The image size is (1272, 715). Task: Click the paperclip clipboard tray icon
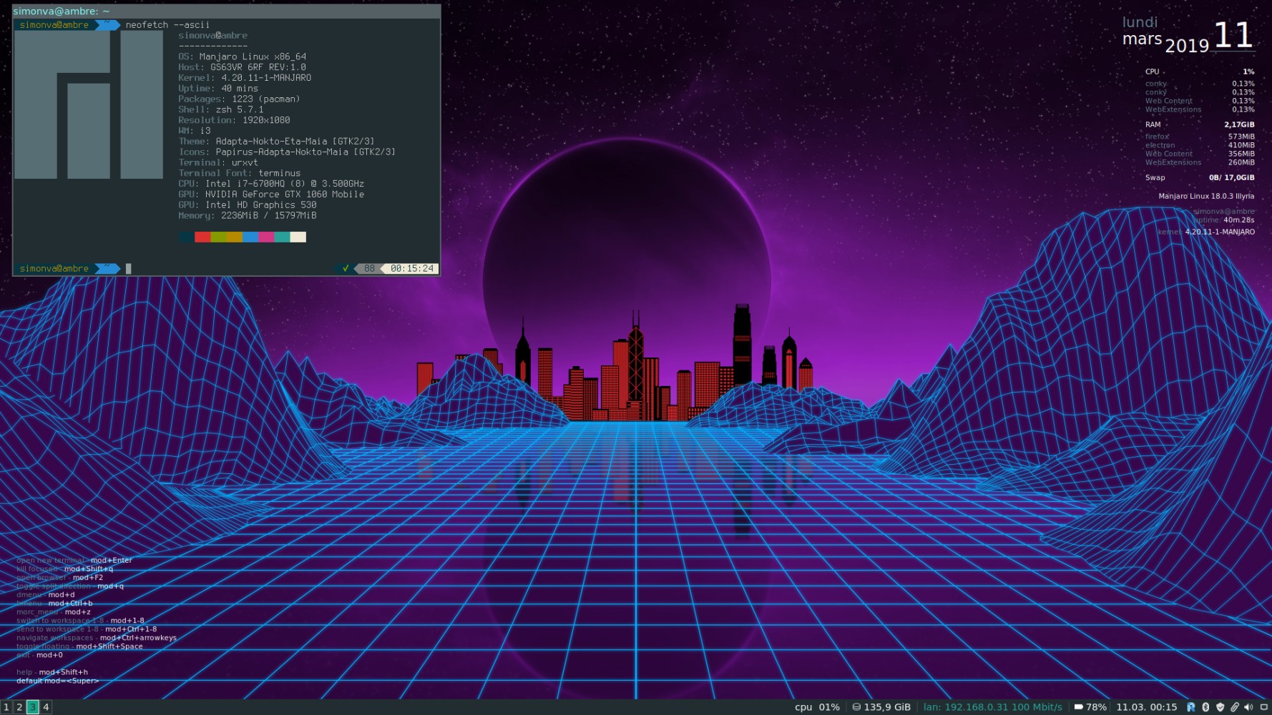click(1235, 707)
